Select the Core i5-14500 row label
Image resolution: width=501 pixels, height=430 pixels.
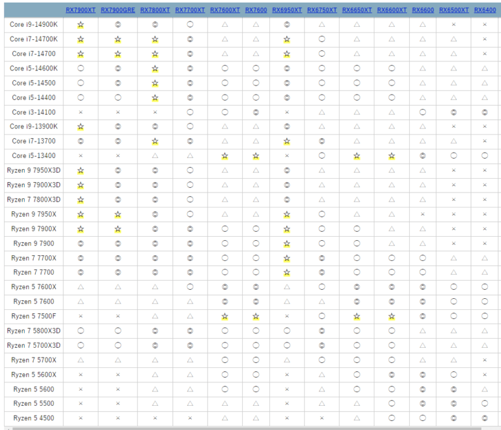pyautogui.click(x=34, y=83)
